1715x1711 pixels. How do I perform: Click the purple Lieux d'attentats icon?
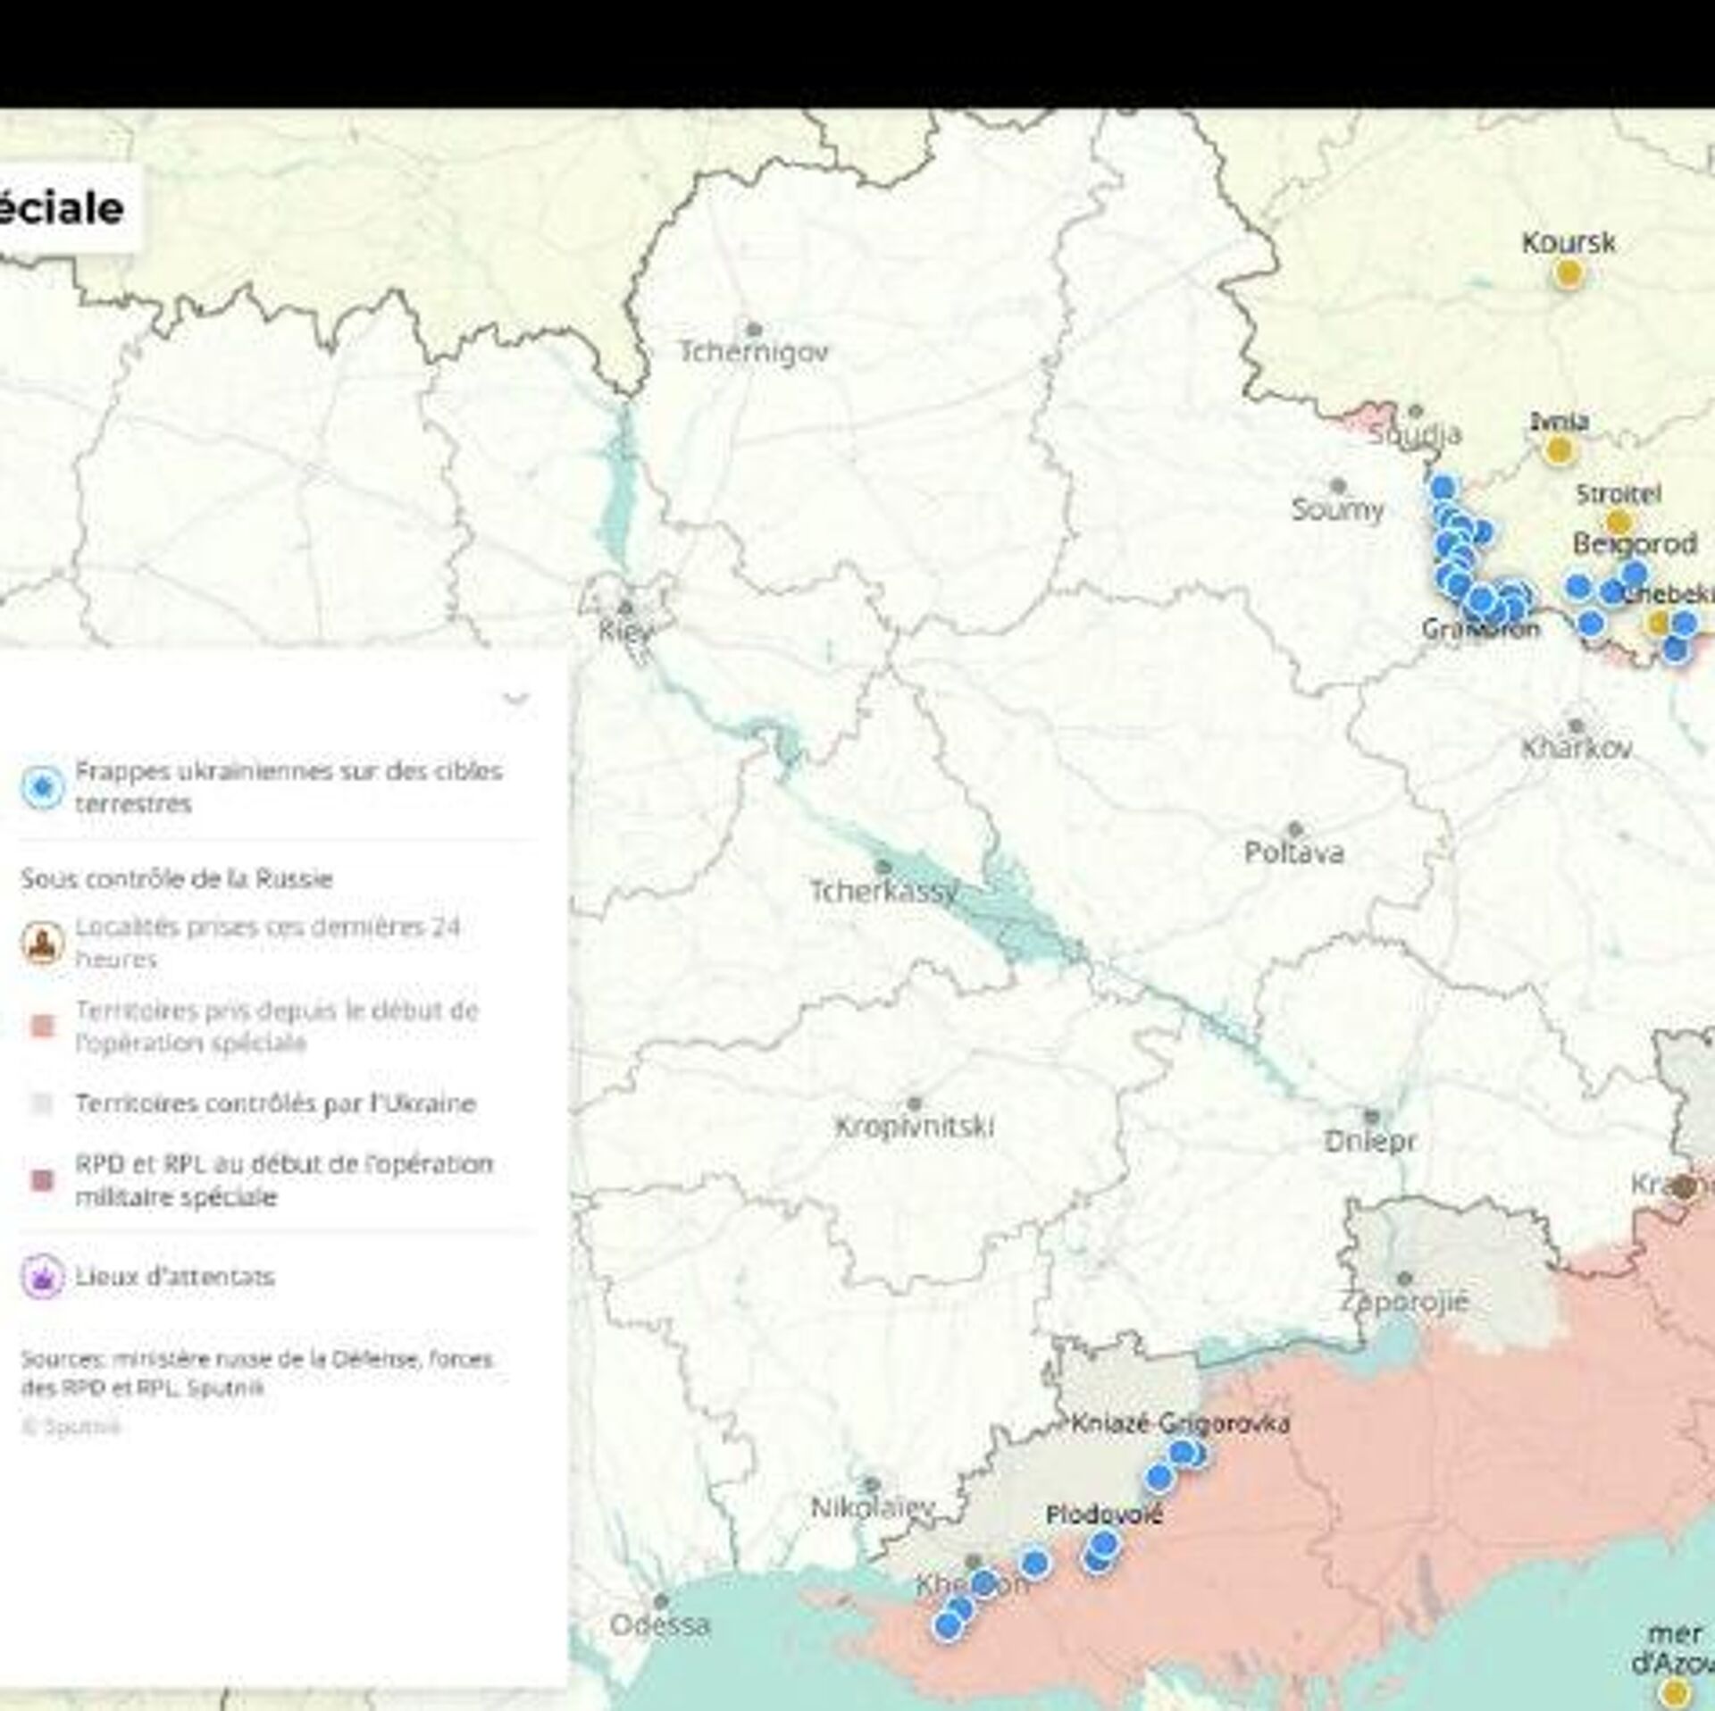(42, 1276)
